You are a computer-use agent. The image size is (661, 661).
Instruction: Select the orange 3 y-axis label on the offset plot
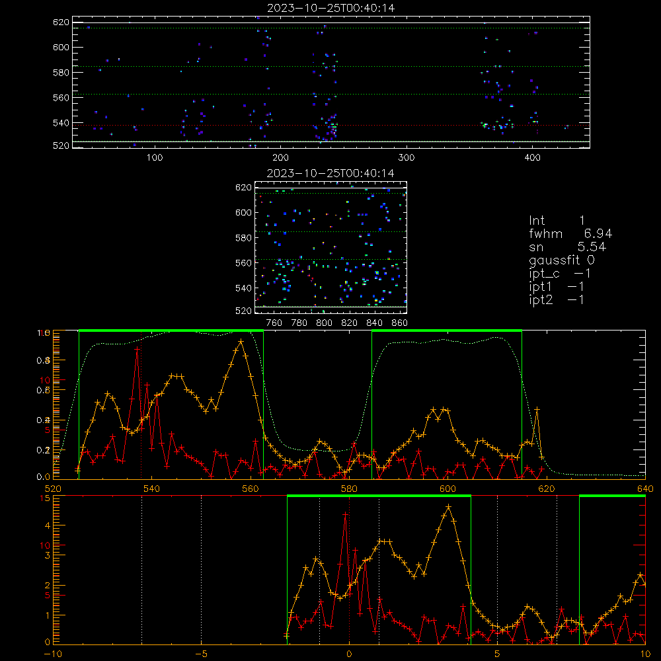tap(47, 555)
